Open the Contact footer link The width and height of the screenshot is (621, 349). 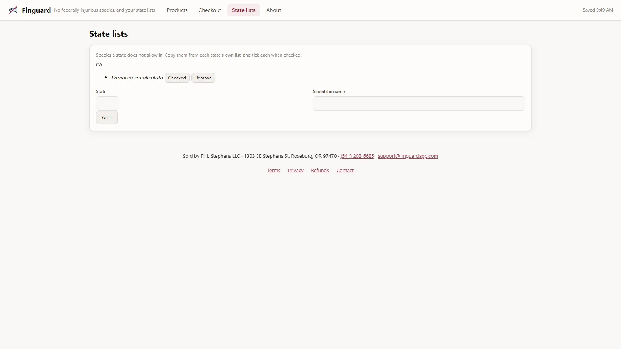pos(345,171)
